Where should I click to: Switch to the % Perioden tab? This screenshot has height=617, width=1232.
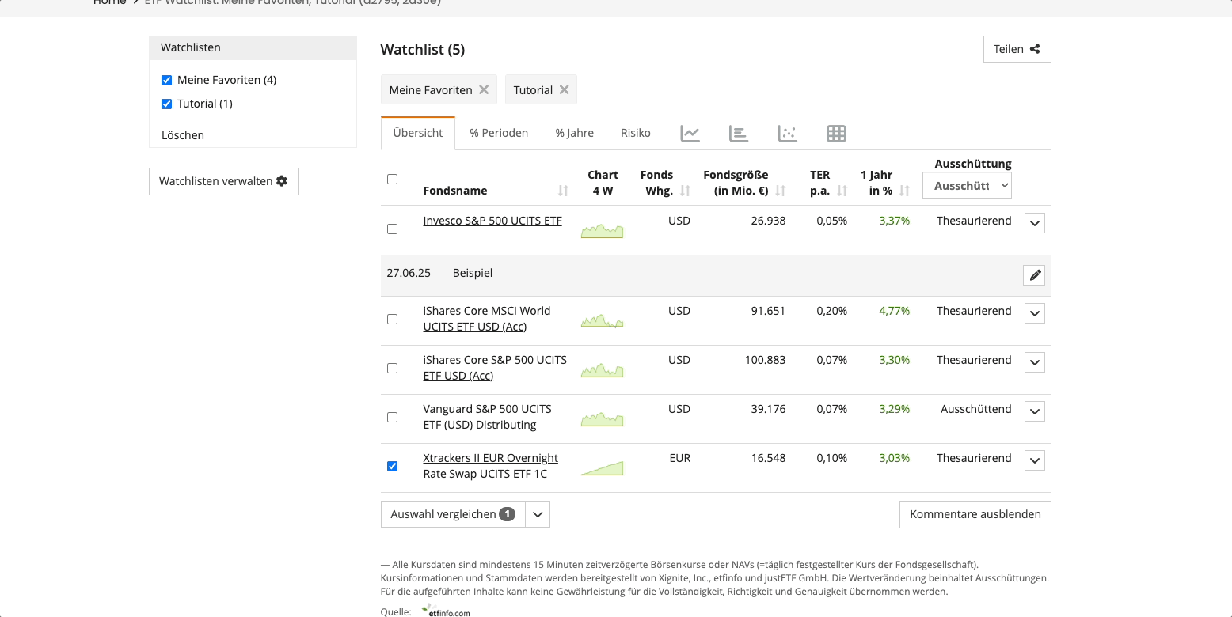point(499,133)
